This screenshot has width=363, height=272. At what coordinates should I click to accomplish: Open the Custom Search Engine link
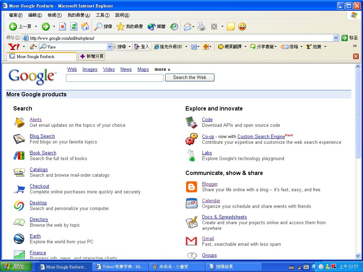coord(261,136)
